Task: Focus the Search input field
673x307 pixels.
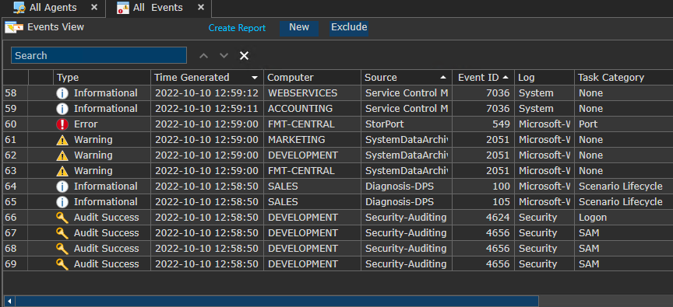Action: [x=99, y=56]
